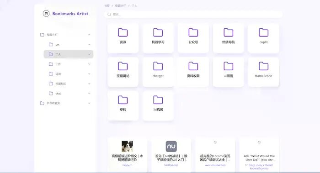Expand the 个人 folder chevron
Viewport: 320px width, 173px height.
pos(89,54)
